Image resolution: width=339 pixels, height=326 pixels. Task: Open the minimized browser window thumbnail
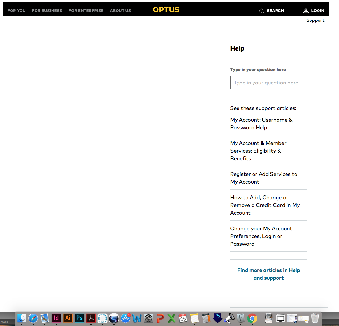coord(292,318)
